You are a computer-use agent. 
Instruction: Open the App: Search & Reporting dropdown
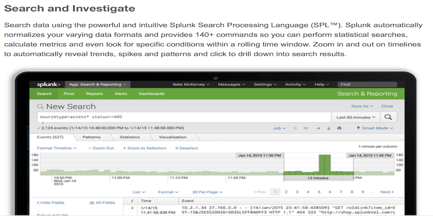pos(97,85)
